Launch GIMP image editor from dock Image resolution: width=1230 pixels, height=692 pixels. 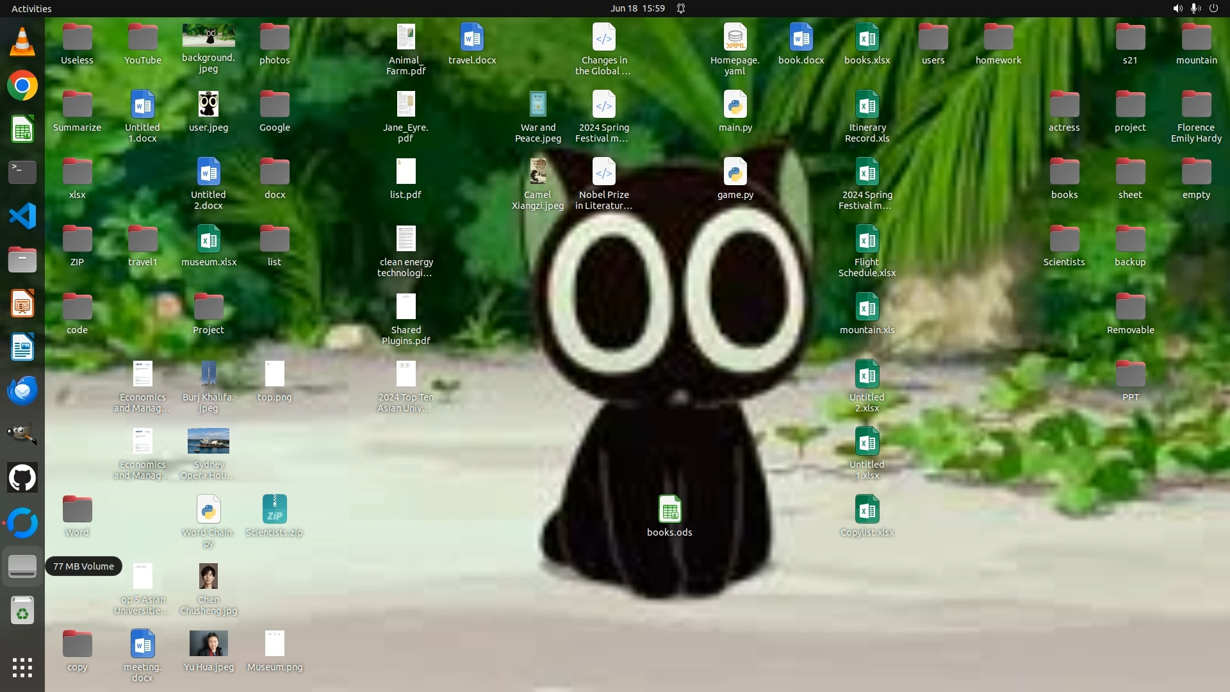22,434
